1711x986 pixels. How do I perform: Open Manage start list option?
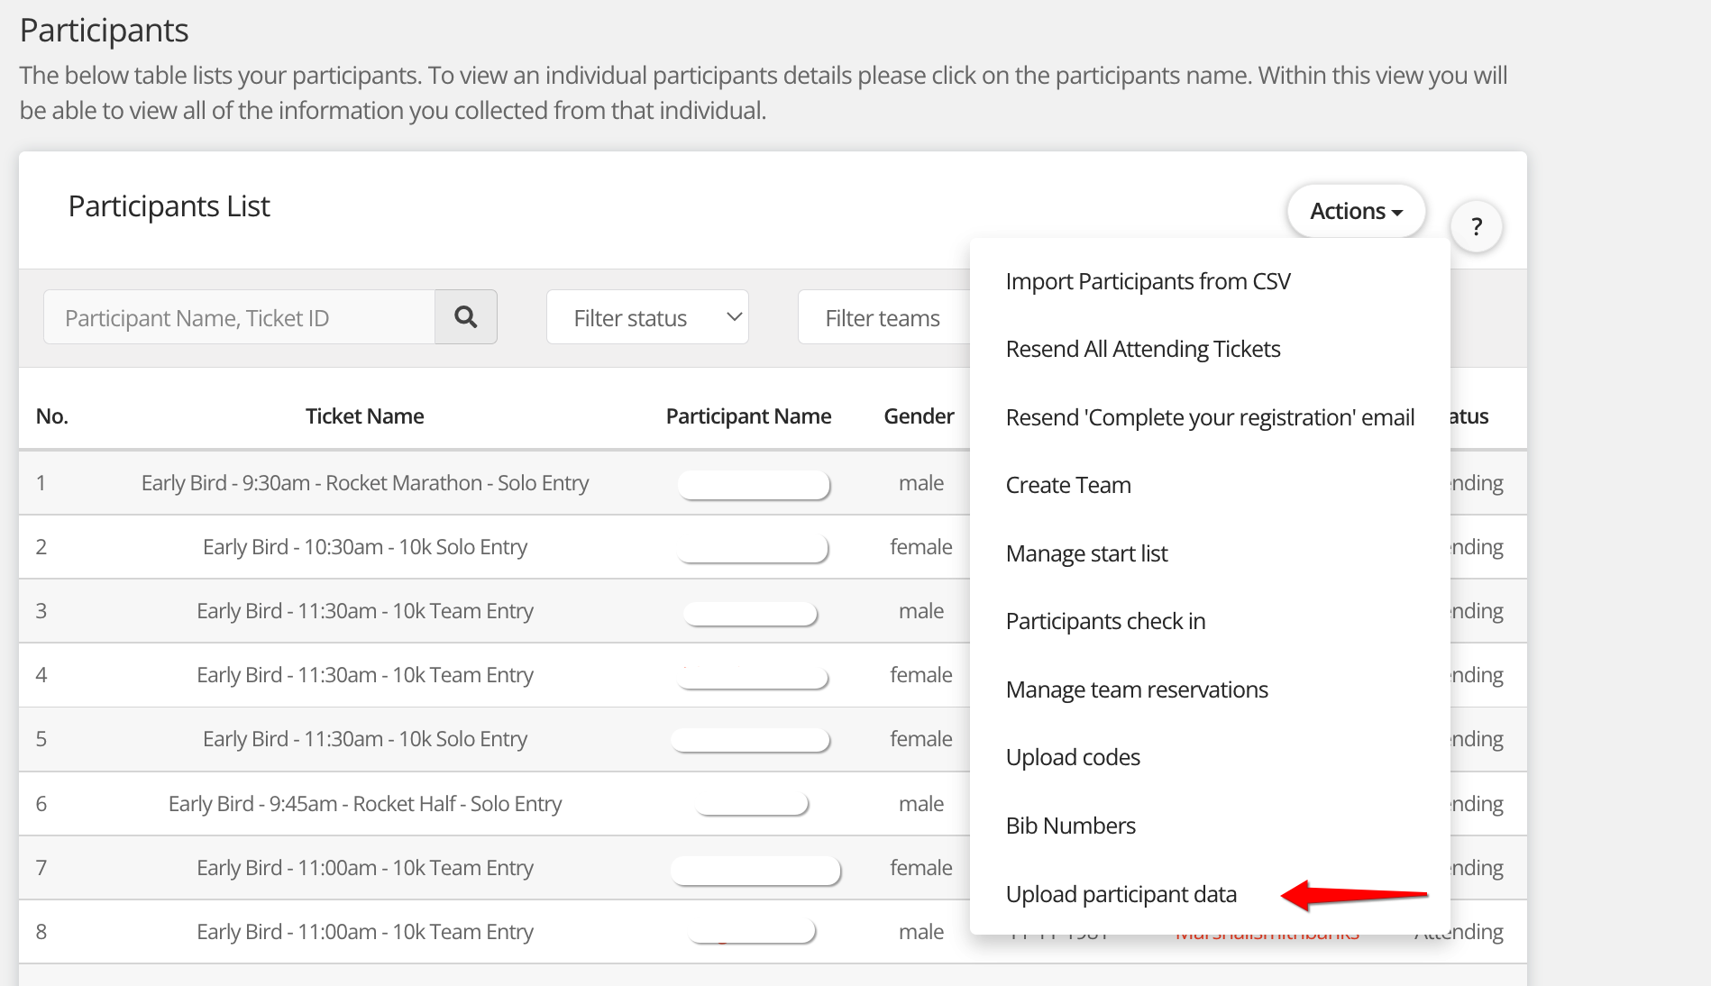pos(1086,553)
